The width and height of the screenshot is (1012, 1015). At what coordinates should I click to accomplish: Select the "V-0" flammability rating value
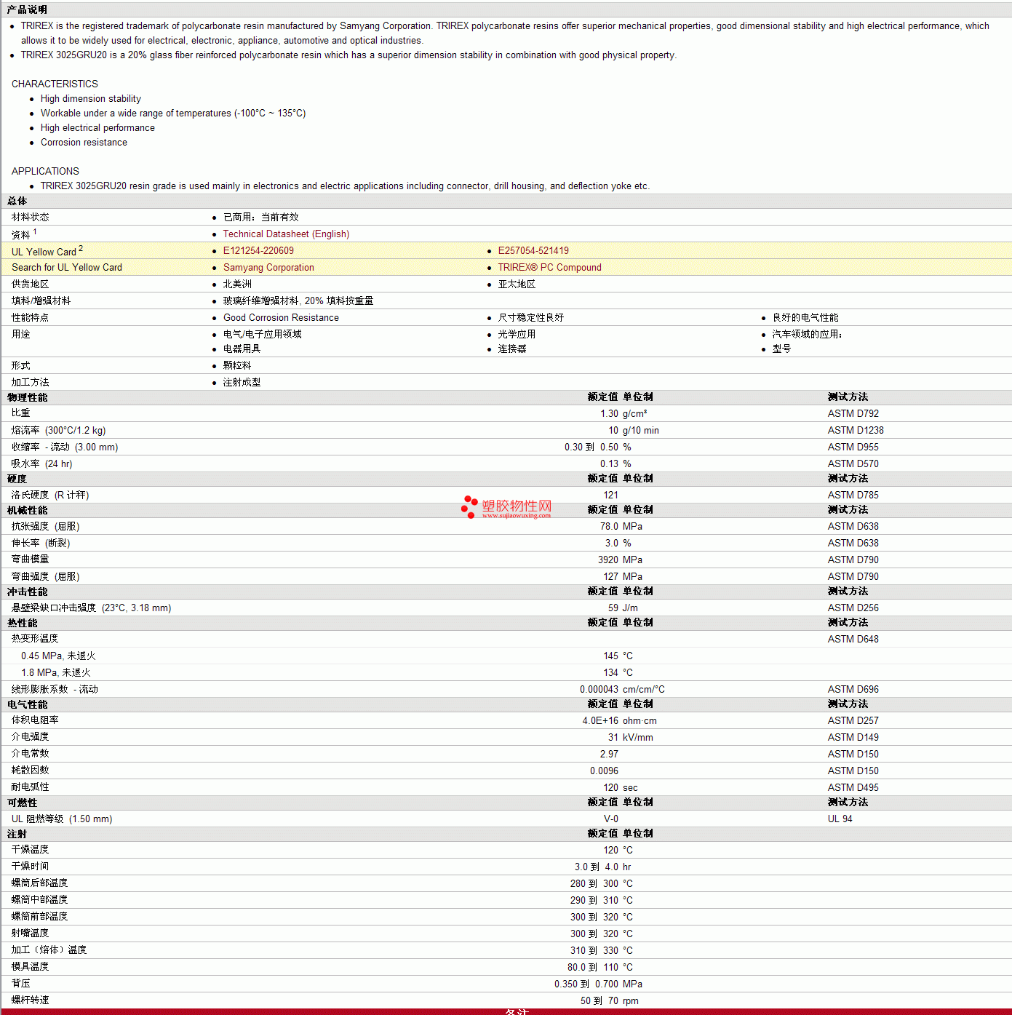coord(611,819)
